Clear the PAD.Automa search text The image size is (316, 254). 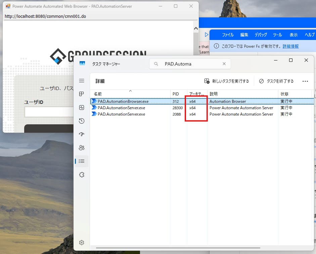point(224,64)
